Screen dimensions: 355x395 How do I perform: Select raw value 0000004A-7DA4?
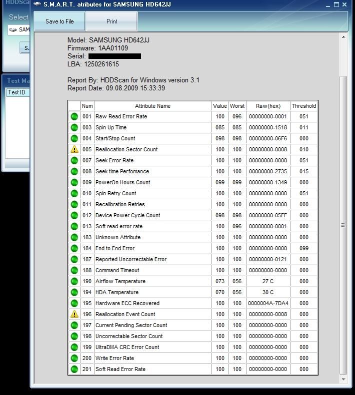[x=268, y=303]
